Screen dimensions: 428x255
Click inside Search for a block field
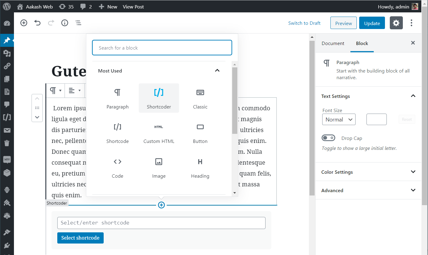coord(162,48)
